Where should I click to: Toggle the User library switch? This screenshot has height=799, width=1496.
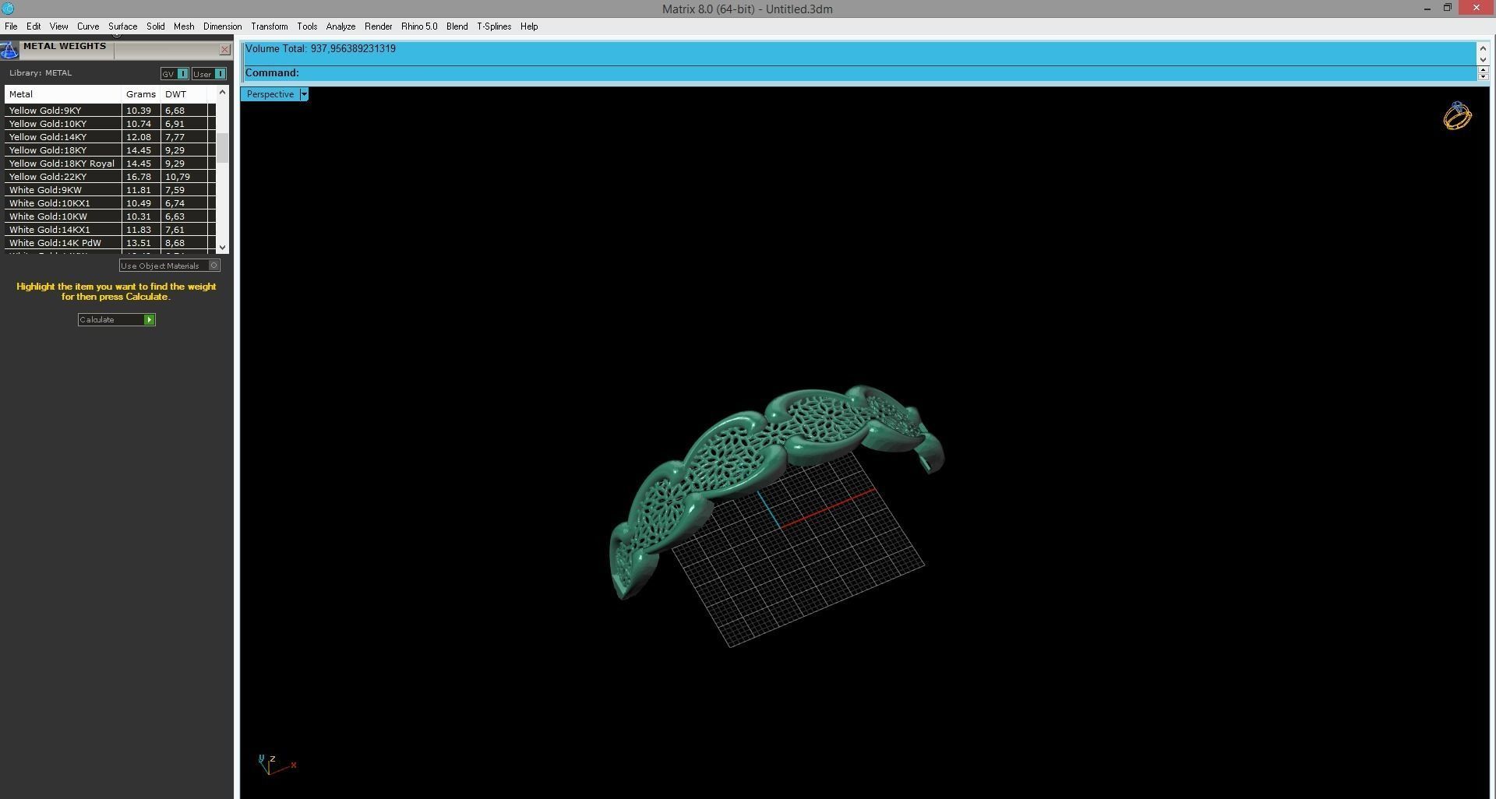point(209,74)
